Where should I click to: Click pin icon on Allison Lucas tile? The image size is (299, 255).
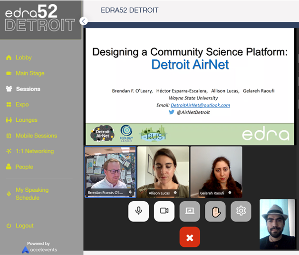pyautogui.click(x=175, y=193)
